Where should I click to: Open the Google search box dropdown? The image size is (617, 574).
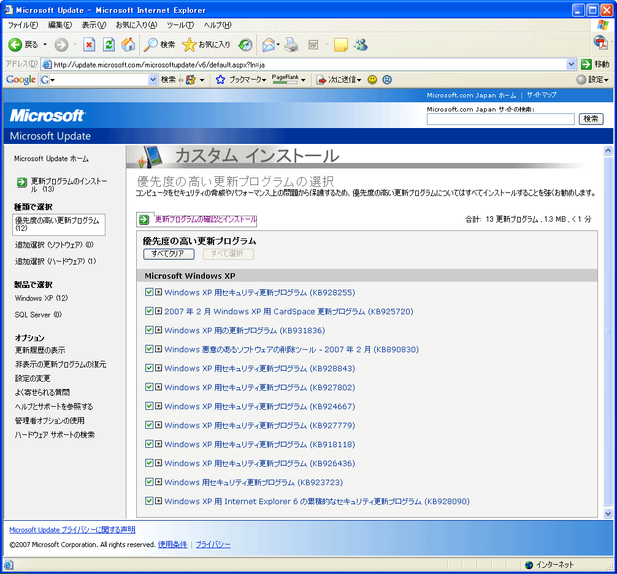tap(153, 80)
